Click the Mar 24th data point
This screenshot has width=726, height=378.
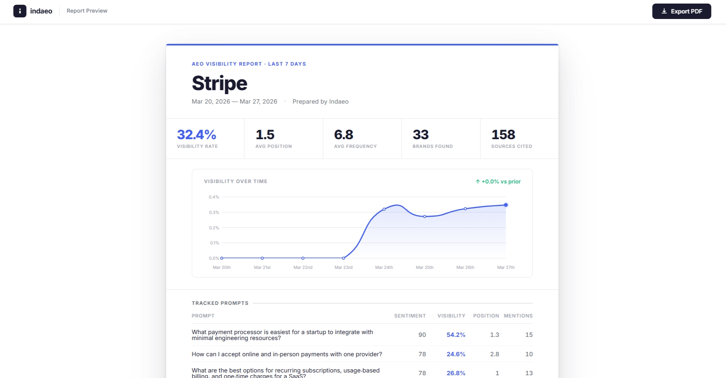(x=384, y=209)
